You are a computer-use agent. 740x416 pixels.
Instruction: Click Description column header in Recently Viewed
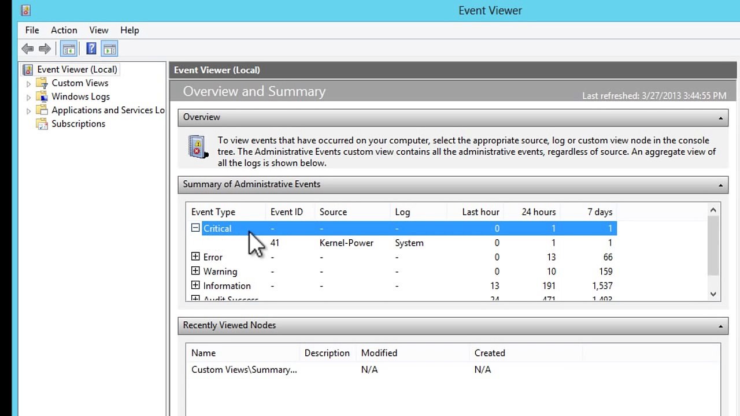[328, 353]
